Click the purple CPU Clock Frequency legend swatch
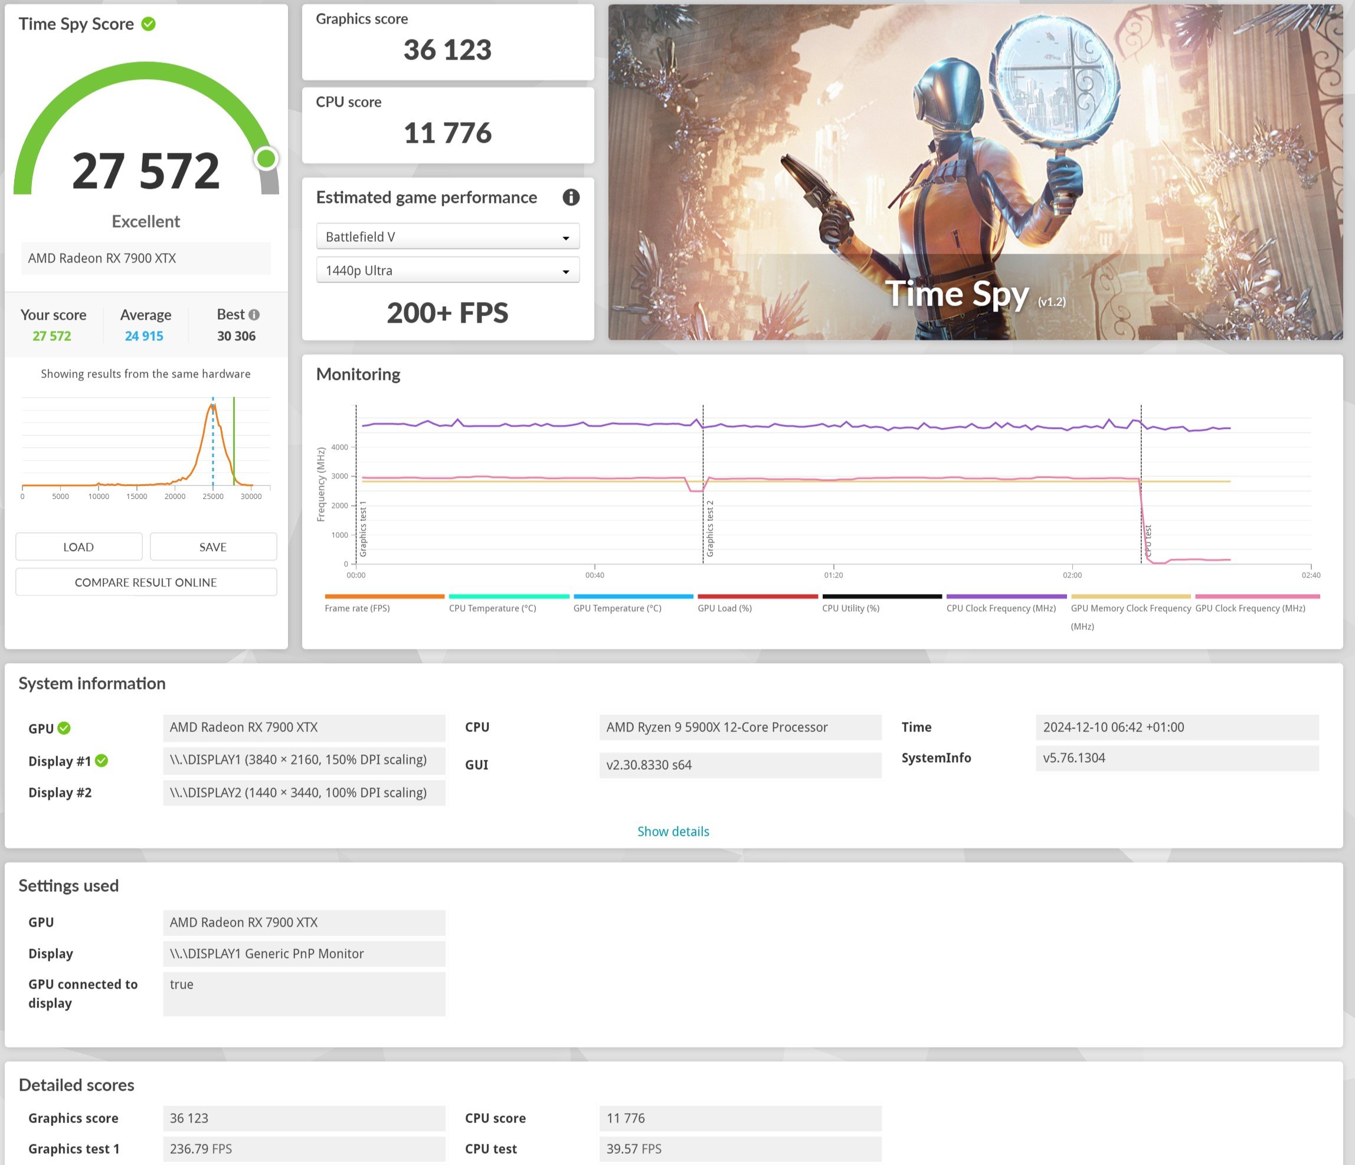Screen dimensions: 1355x1165 1006,596
